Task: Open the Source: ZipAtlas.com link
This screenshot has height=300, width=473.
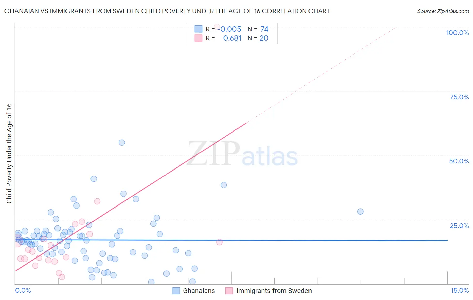Action: 443,11
